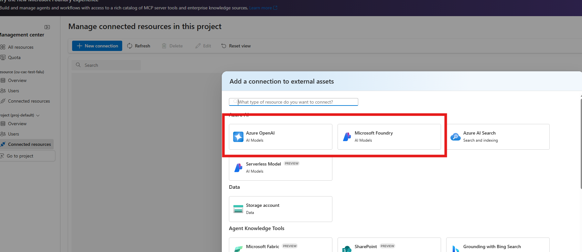Click the New connection button
The height and width of the screenshot is (252, 582).
(97, 46)
